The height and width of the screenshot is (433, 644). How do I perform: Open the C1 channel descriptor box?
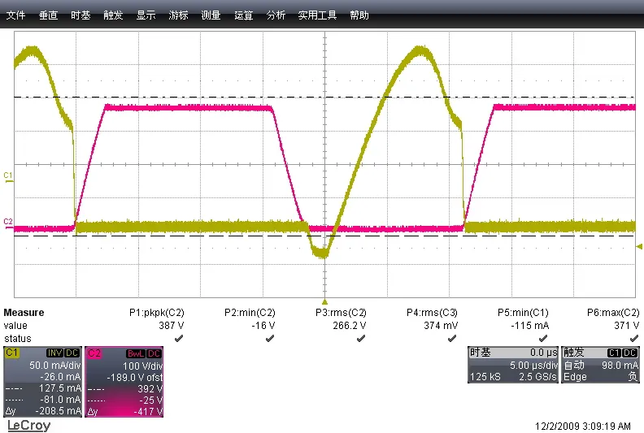pos(43,382)
